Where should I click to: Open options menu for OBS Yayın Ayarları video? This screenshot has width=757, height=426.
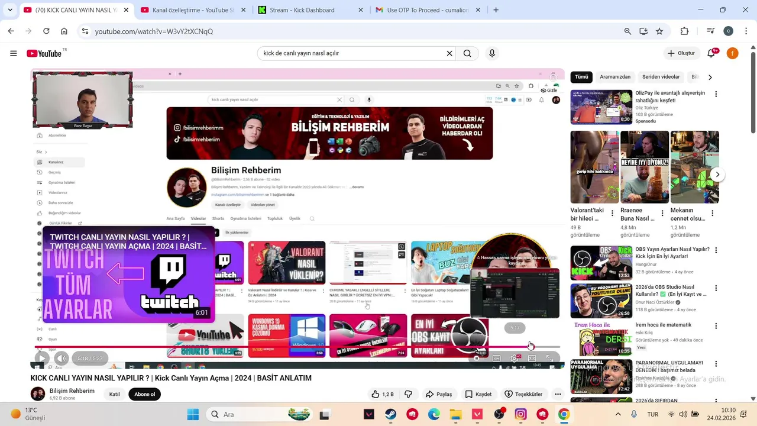point(716,250)
